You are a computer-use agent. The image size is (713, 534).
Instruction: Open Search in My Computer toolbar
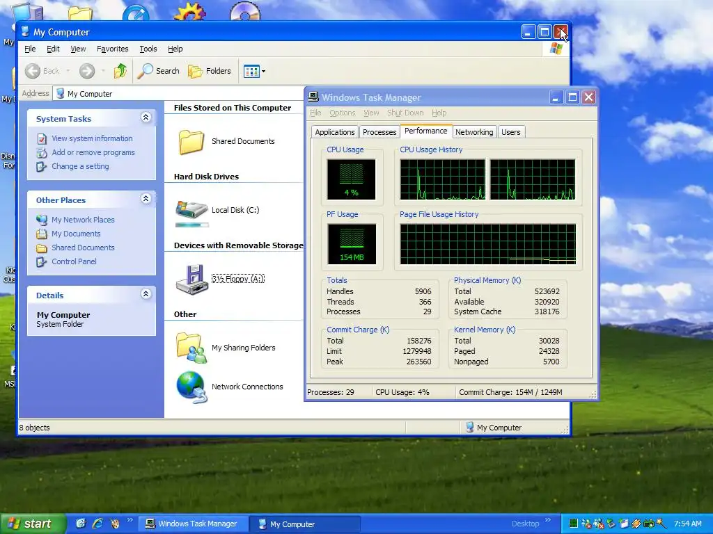(x=159, y=71)
